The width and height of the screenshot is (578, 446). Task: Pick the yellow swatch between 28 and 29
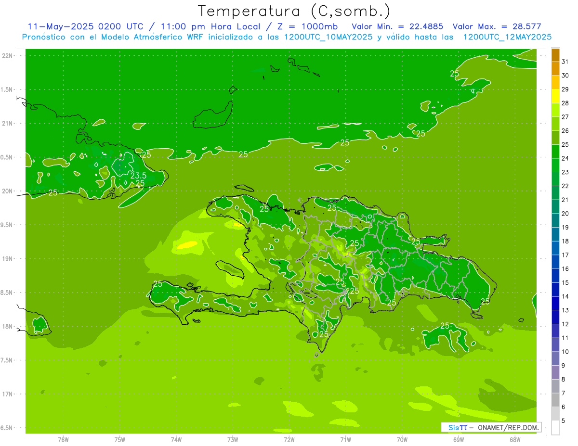coord(555,96)
